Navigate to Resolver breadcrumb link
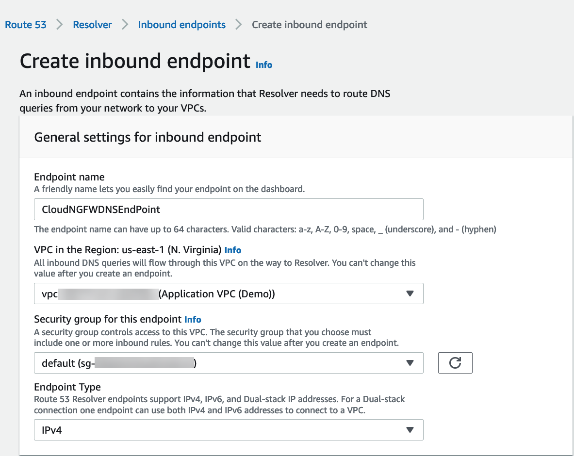This screenshot has height=456, width=574. (92, 25)
